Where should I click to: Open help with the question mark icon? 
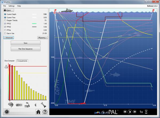click(45, 112)
